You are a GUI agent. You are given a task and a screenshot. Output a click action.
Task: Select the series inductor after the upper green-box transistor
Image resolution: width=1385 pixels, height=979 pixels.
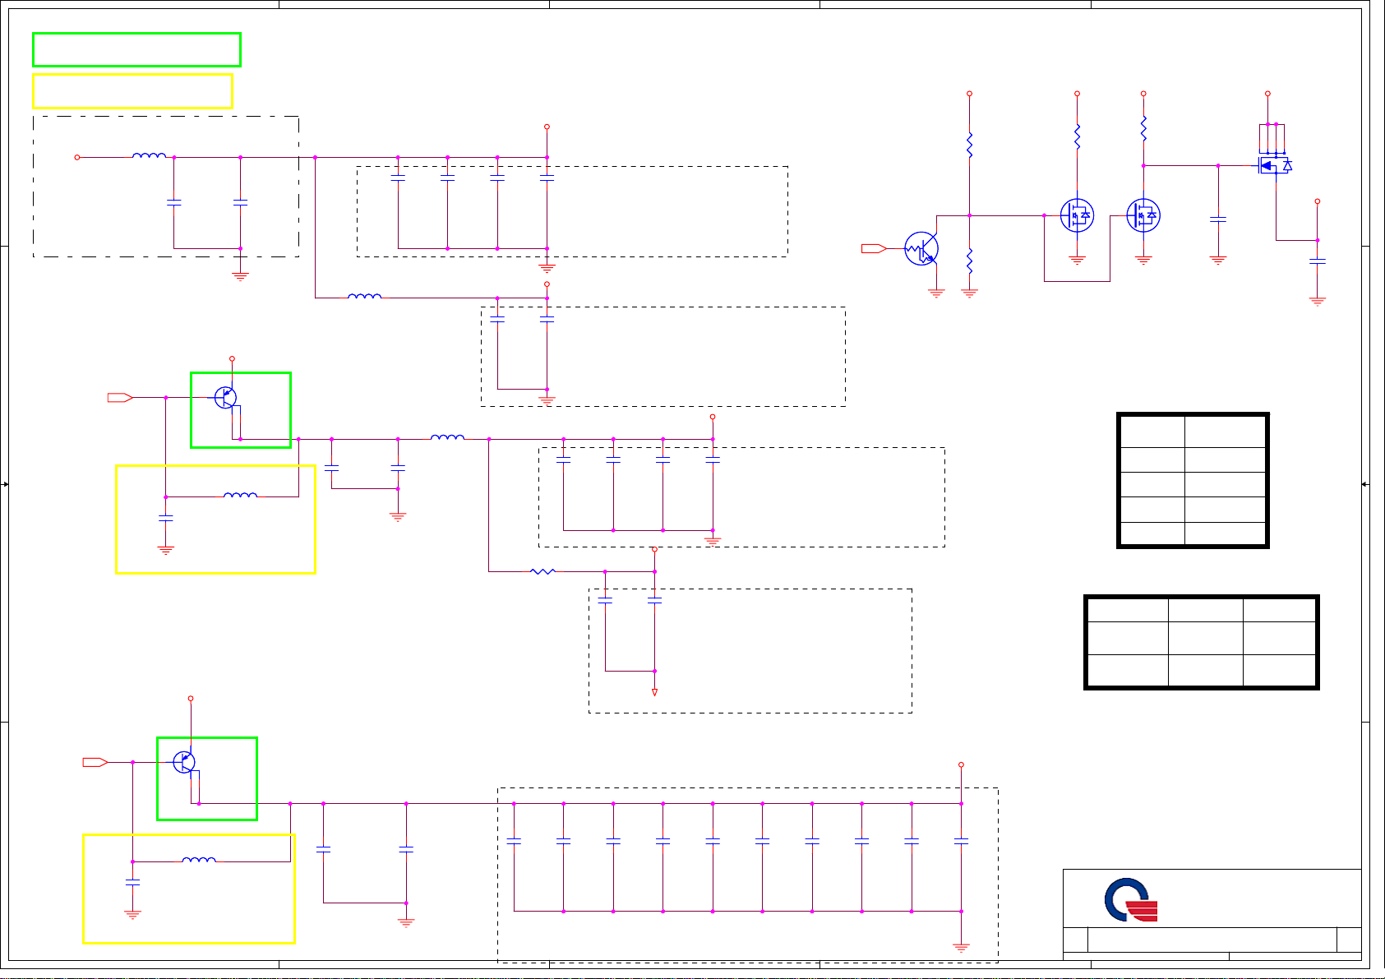coord(448,437)
